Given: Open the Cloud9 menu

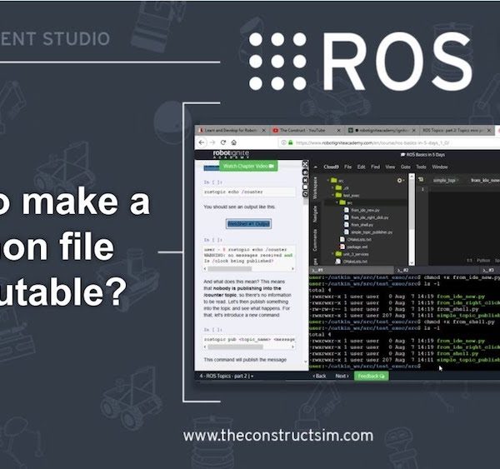Looking at the screenshot, I should coord(331,167).
